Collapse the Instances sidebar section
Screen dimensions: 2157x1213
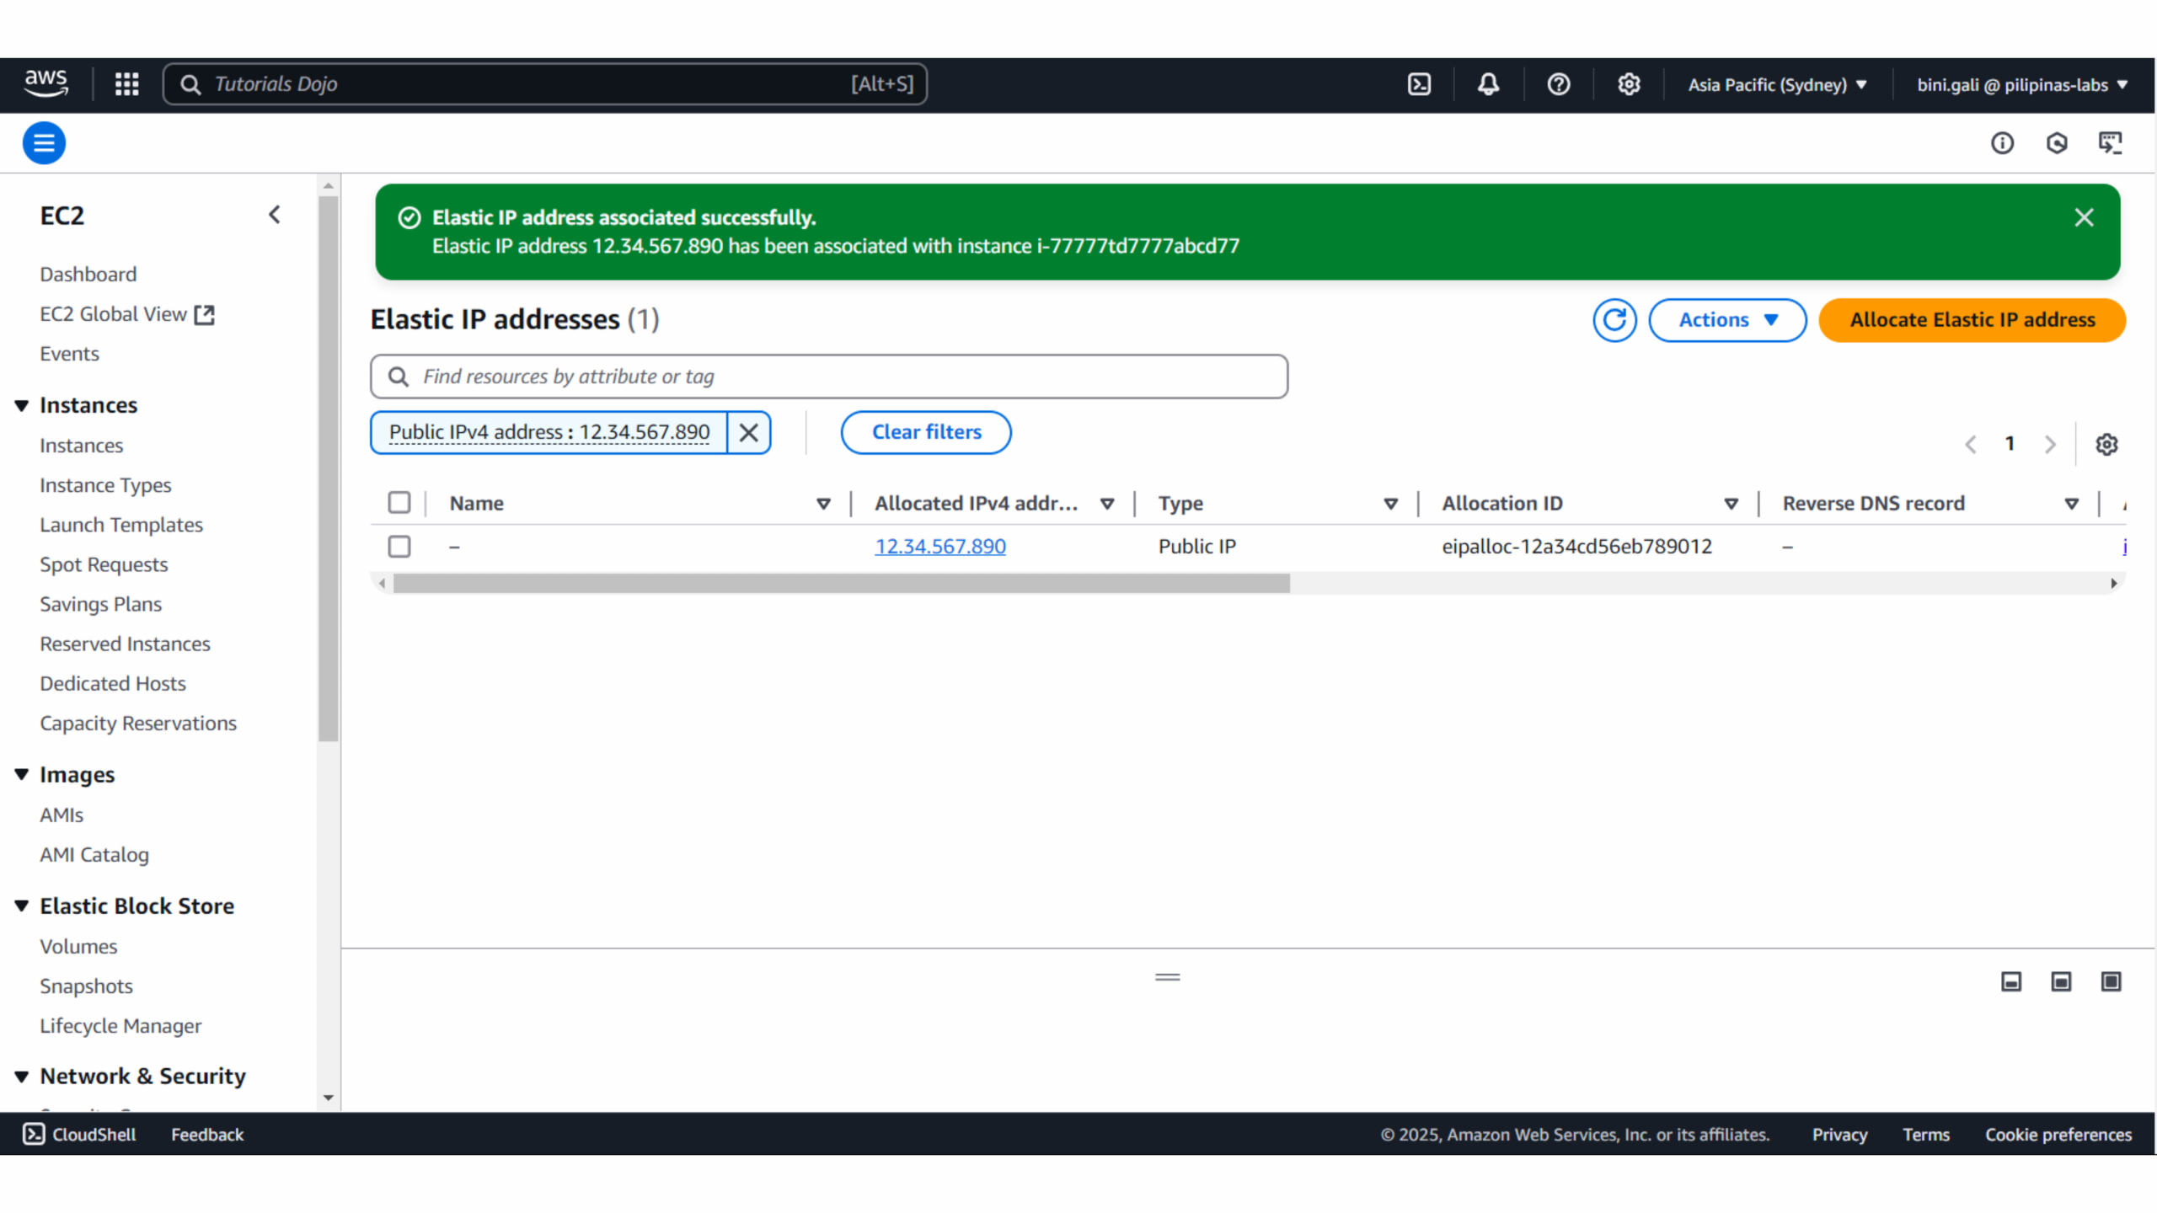(22, 406)
